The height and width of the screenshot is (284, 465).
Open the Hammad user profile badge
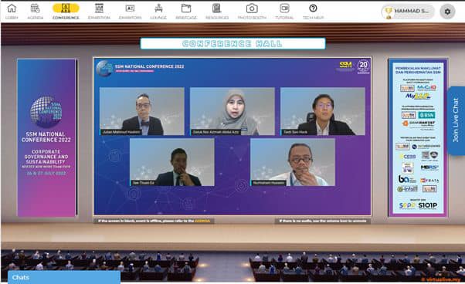click(408, 12)
